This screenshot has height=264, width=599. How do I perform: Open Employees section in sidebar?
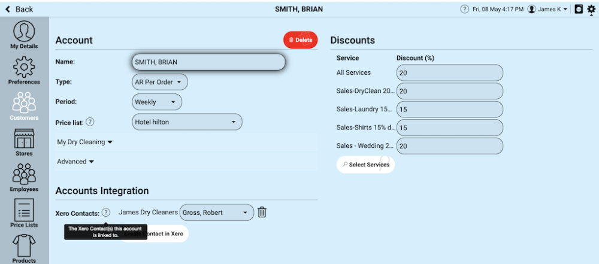click(24, 177)
